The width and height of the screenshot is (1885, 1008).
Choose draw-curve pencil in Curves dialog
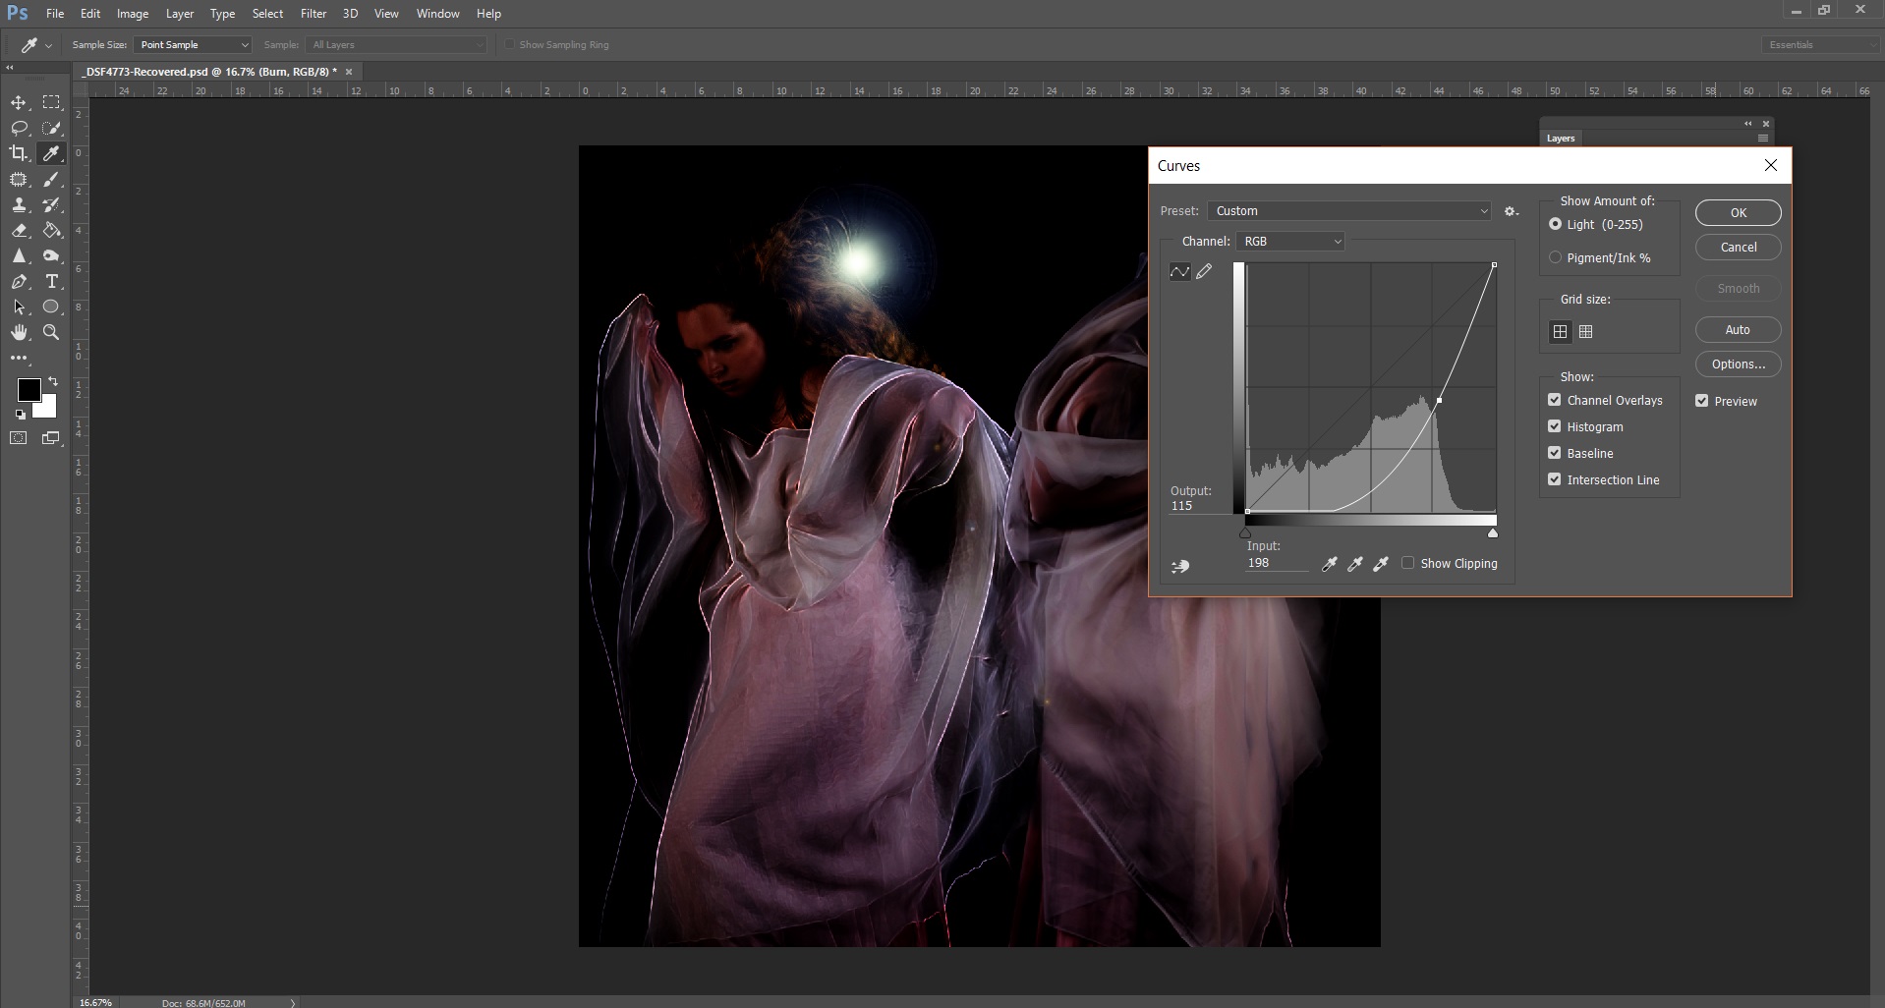point(1204,272)
